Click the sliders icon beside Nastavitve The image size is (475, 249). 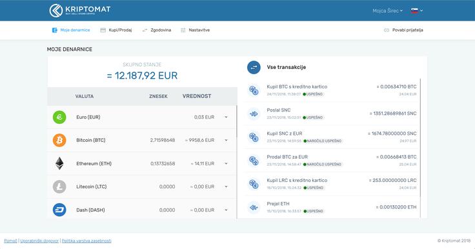click(183, 30)
